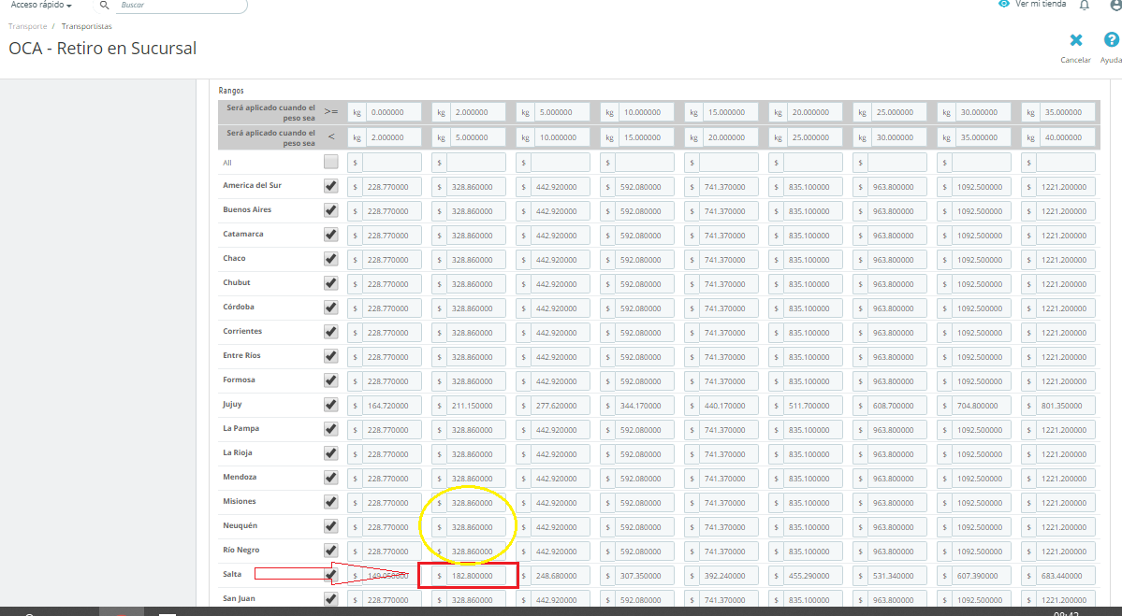The height and width of the screenshot is (616, 1122).
Task: Open the Ayuda help icon
Action: 1112,40
